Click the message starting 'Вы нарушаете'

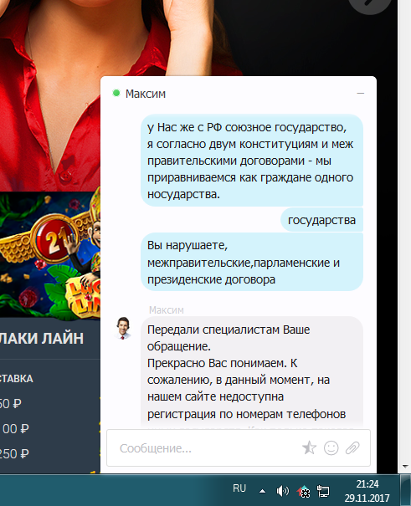pos(252,262)
